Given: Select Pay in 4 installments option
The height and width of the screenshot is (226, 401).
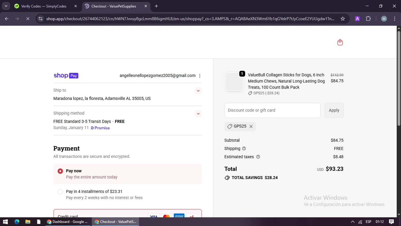Looking at the screenshot, I should click(x=60, y=192).
